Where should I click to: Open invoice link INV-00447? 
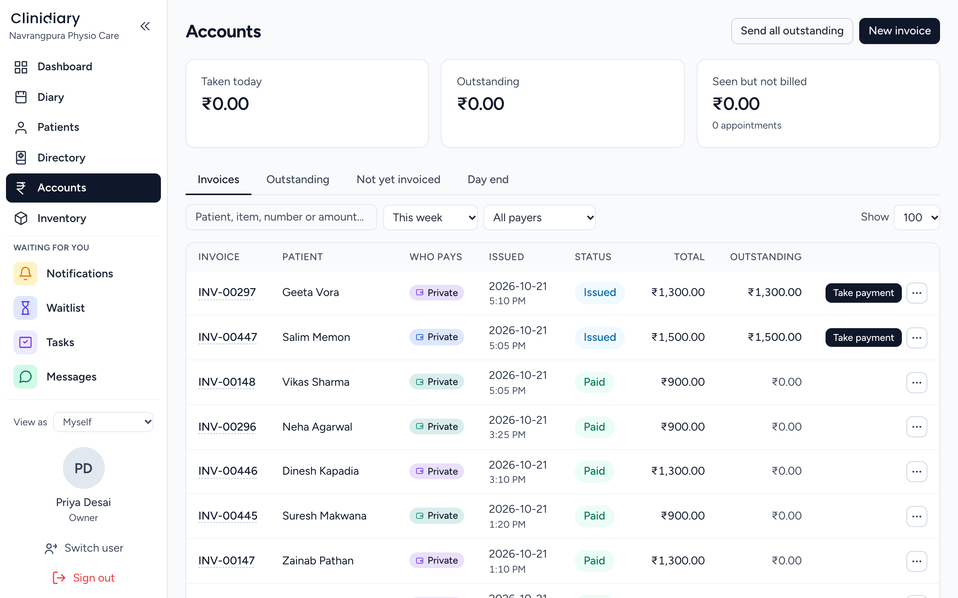point(228,337)
